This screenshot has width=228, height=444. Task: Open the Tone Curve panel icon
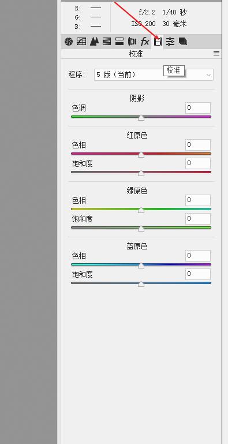pos(81,42)
